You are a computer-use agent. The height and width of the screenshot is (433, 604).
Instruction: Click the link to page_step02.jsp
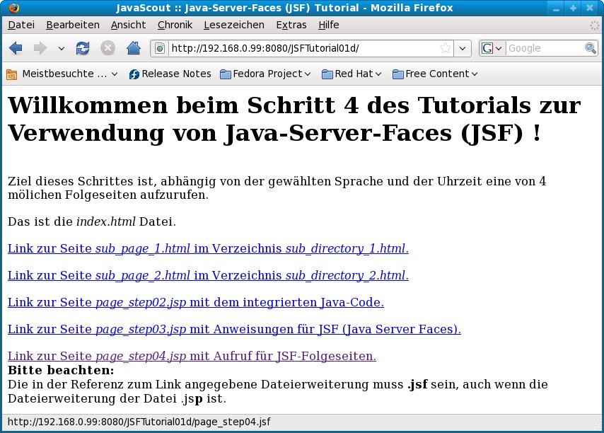pyautogui.click(x=195, y=302)
